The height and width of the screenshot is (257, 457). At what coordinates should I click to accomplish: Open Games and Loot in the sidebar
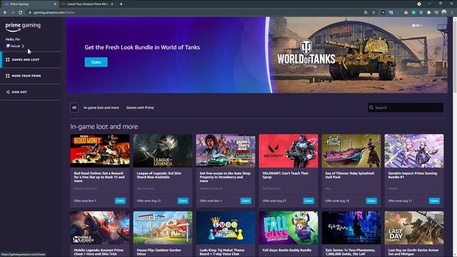point(31,60)
